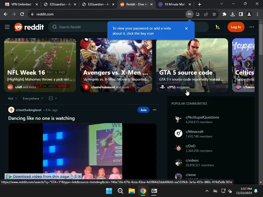Open r/NoStupidQuestions community

[202, 117]
